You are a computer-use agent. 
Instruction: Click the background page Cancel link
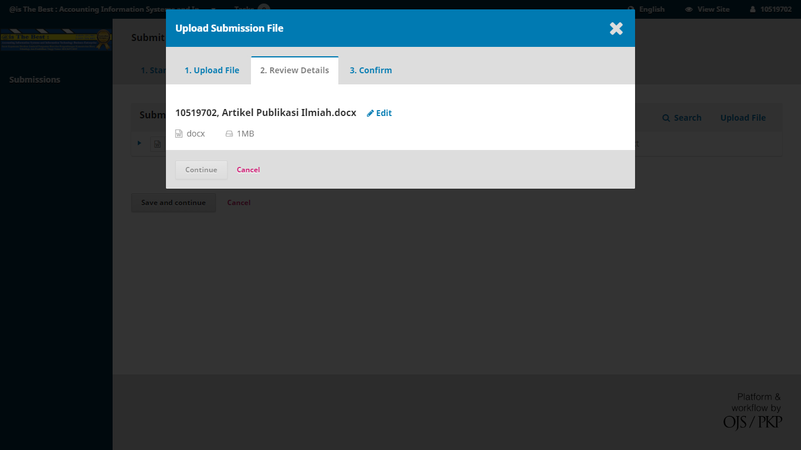pyautogui.click(x=239, y=203)
